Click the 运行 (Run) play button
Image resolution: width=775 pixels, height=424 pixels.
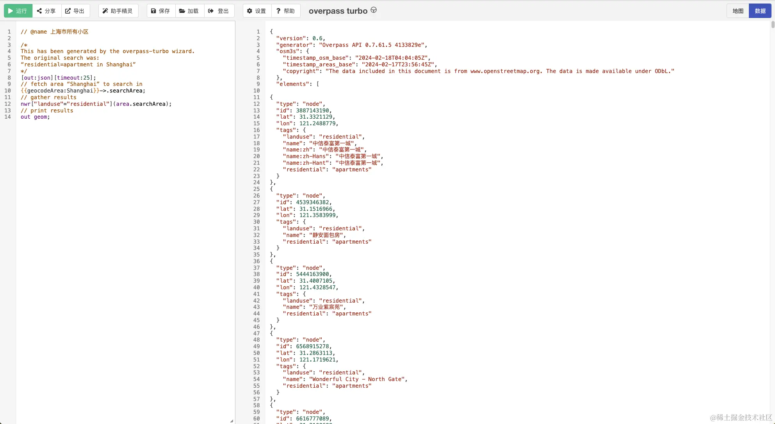pos(18,11)
